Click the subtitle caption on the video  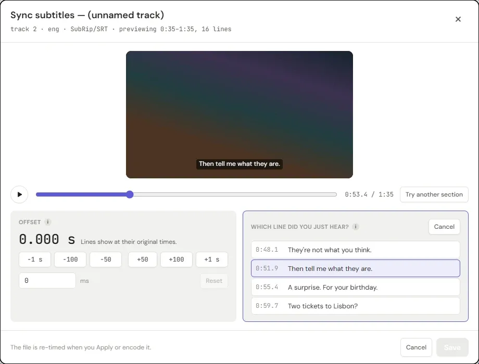(x=240, y=164)
